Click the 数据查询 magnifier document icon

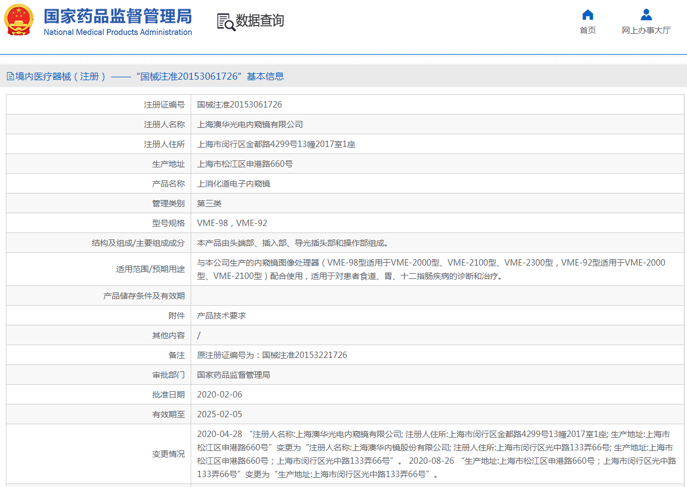pos(226,22)
